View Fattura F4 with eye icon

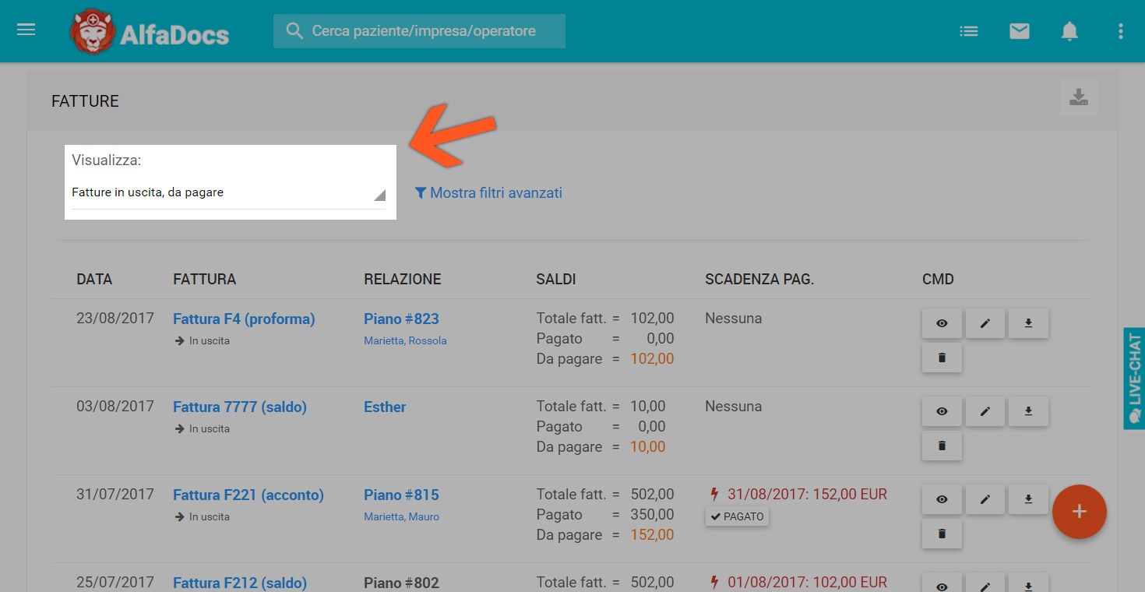coord(942,323)
